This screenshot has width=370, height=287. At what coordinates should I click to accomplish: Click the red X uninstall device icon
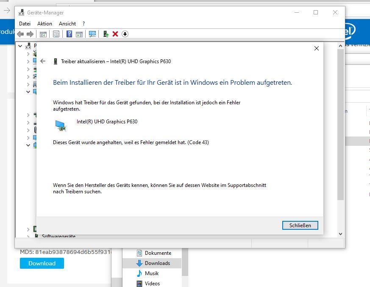click(x=115, y=34)
